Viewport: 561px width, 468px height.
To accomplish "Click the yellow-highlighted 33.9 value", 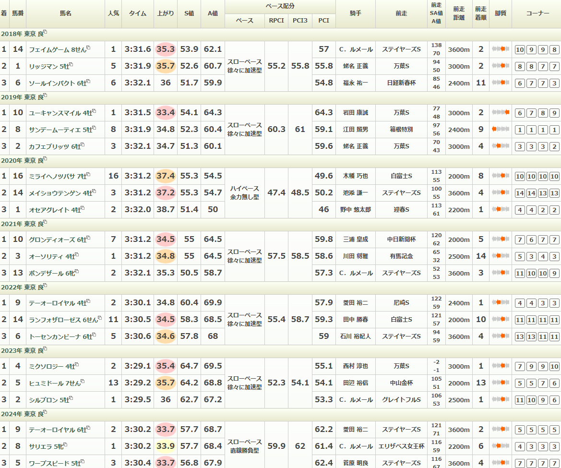I will tap(166, 446).
